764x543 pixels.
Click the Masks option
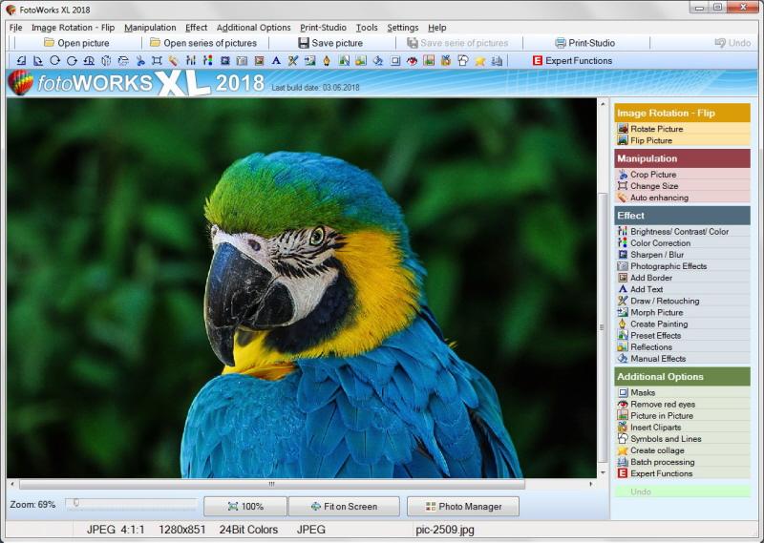point(643,393)
